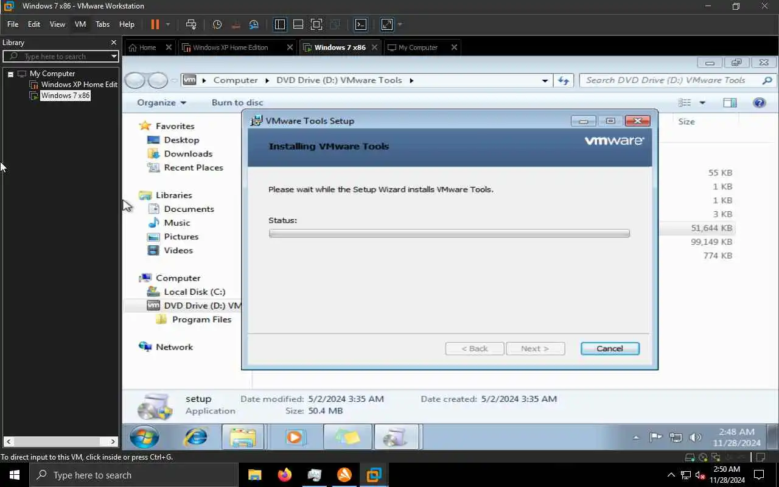Open Desktop under Favorites
This screenshot has width=779, height=487.
181,140
